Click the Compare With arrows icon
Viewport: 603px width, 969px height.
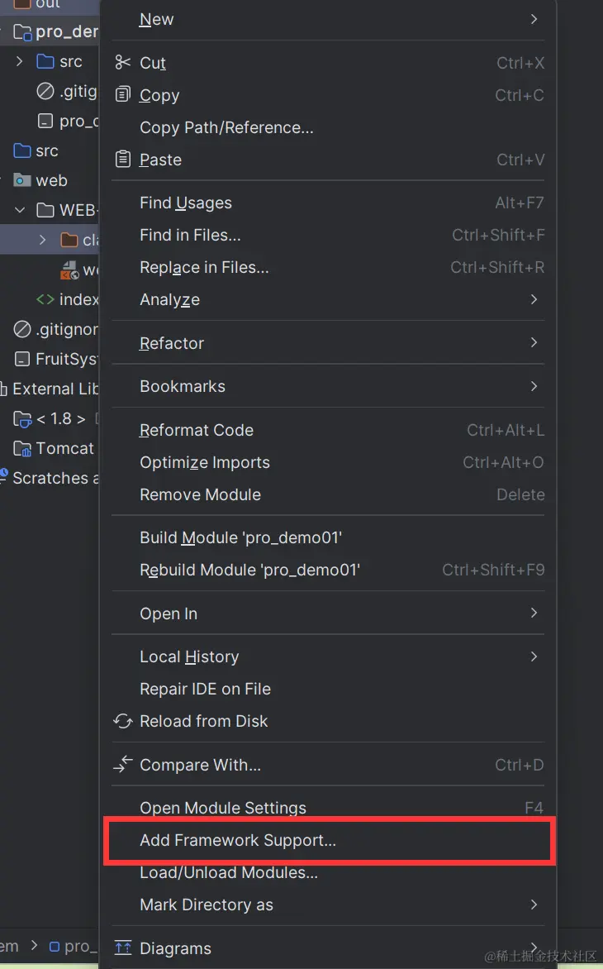click(x=123, y=766)
